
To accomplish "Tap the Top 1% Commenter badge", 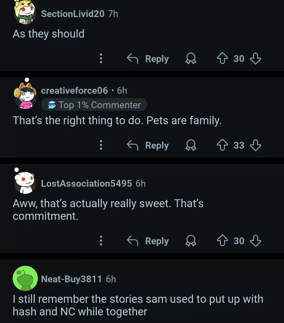I will (x=94, y=105).
